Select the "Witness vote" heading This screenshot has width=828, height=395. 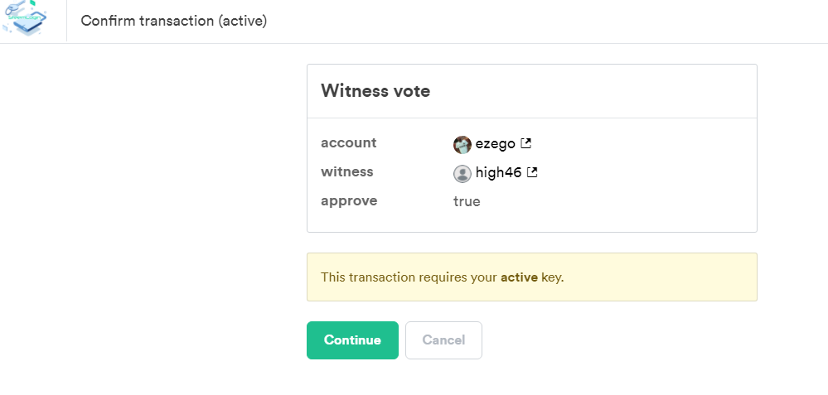coord(375,91)
